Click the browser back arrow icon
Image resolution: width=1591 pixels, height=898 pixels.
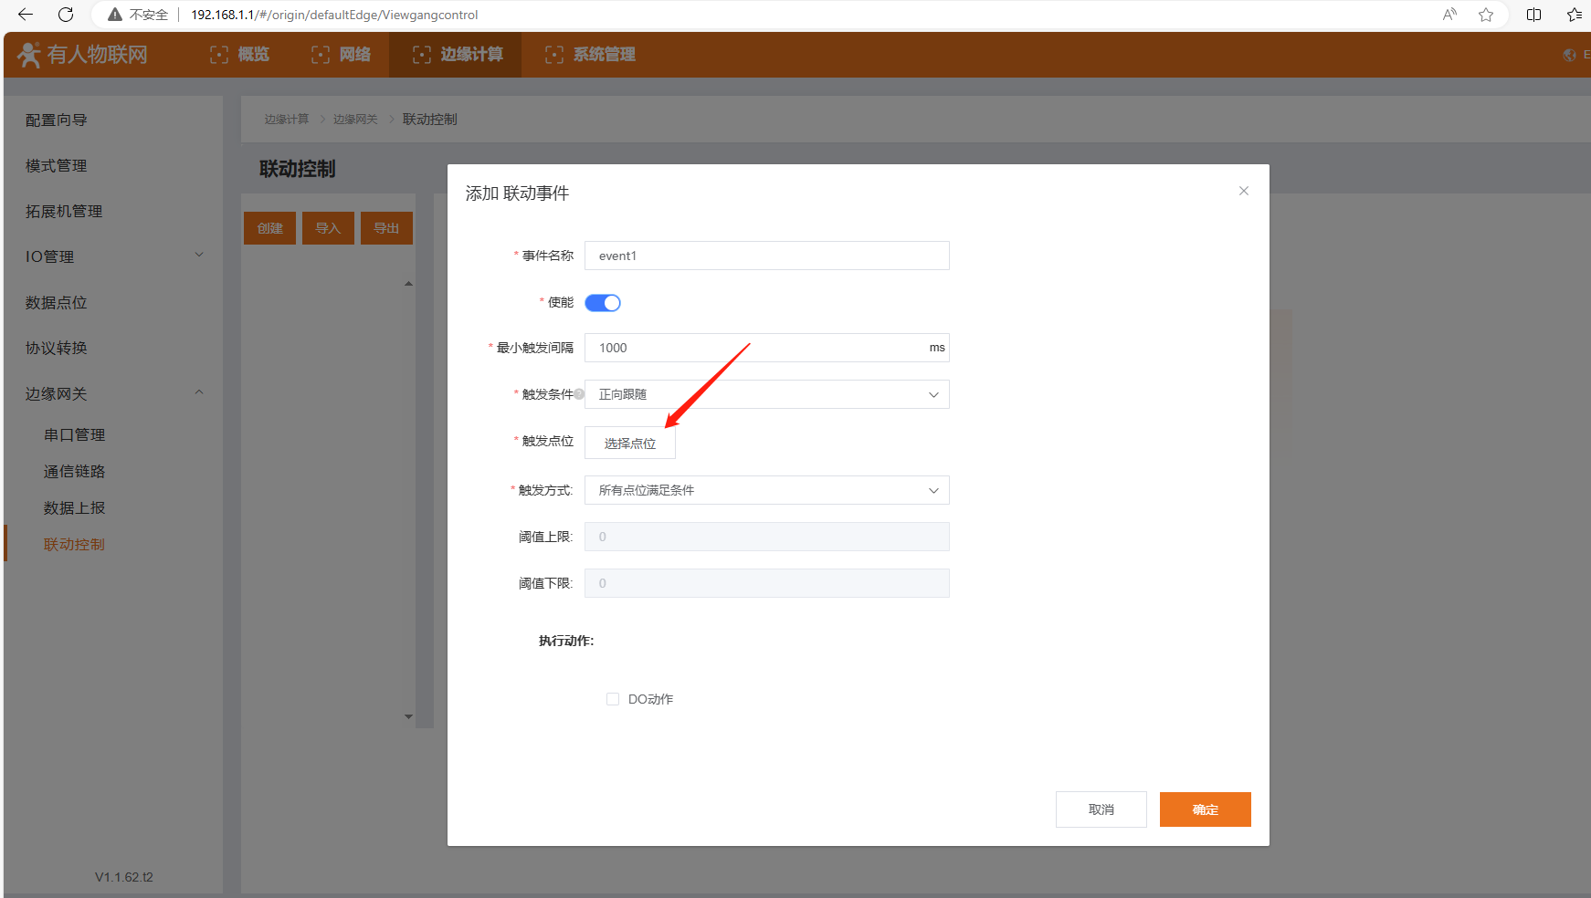point(26,15)
